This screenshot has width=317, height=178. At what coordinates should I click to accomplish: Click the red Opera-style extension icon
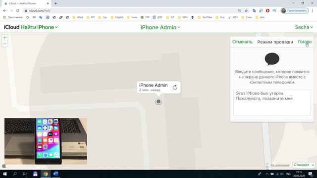[x=267, y=10]
